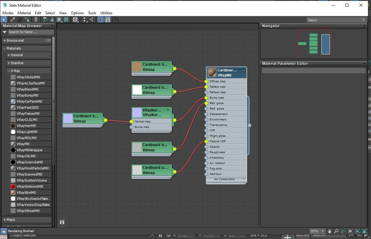The width and height of the screenshot is (371, 239).
Task: Activate the Pan hand tool
Action: coord(329,231)
